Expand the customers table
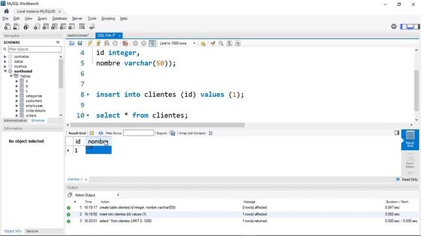Screen dimensions: 421x236 pos(16,100)
